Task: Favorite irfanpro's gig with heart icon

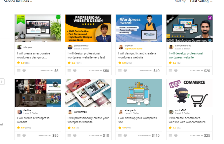Action: point(24,71)
